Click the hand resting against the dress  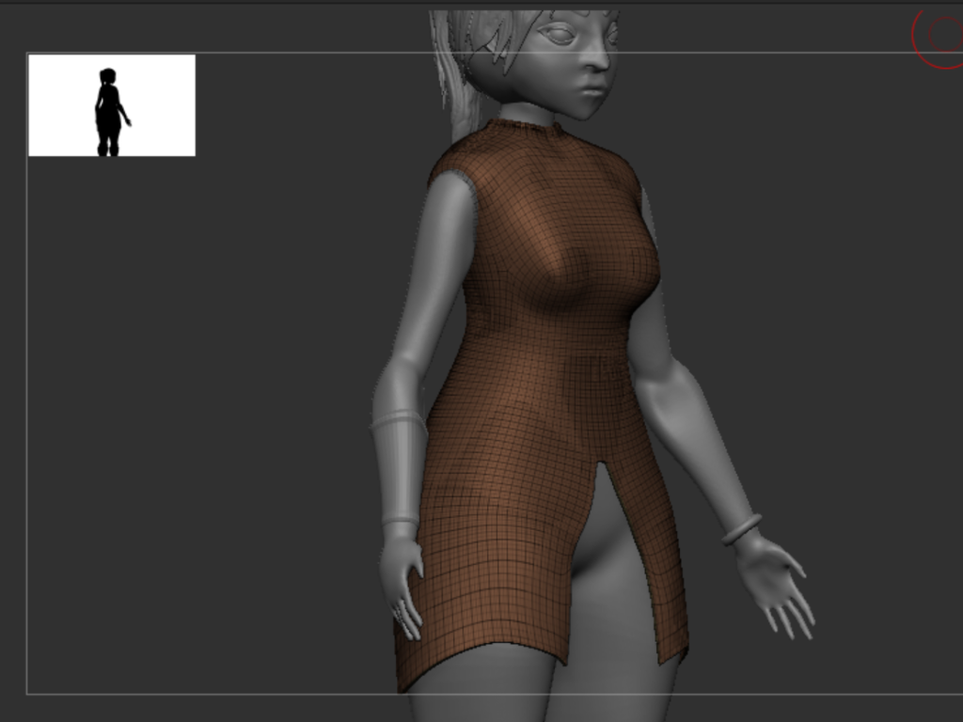(402, 588)
